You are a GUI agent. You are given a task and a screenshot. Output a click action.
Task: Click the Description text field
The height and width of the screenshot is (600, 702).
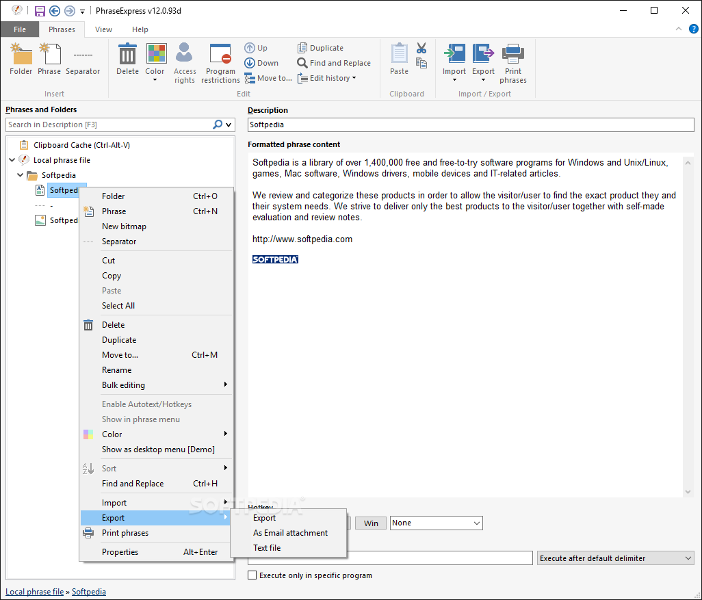click(471, 125)
